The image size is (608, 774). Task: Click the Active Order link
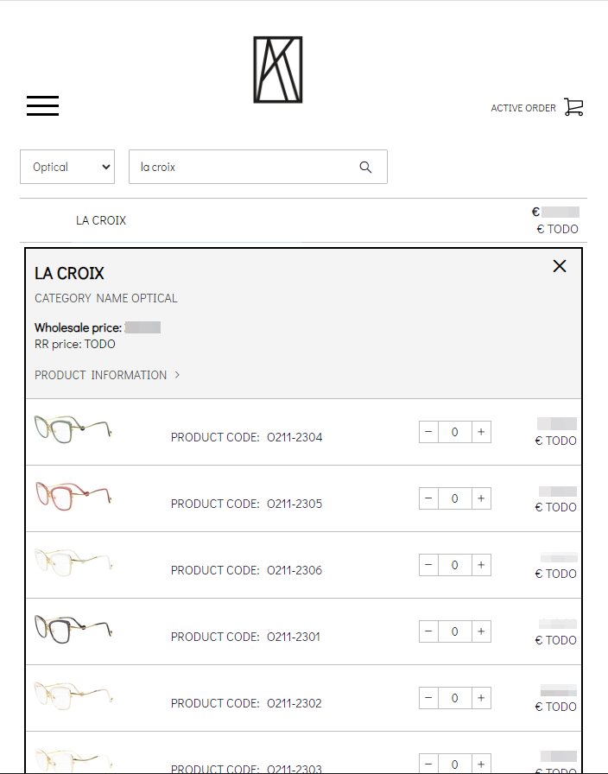(x=523, y=108)
